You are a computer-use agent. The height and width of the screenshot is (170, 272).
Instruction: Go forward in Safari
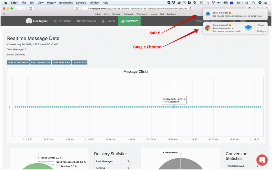23,8
